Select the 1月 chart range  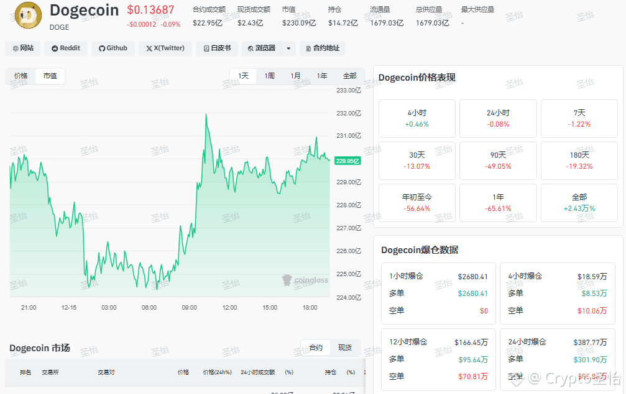click(x=295, y=76)
